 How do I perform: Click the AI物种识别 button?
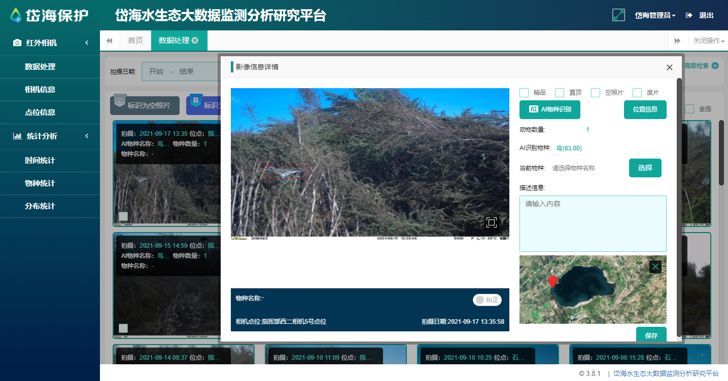coord(550,109)
